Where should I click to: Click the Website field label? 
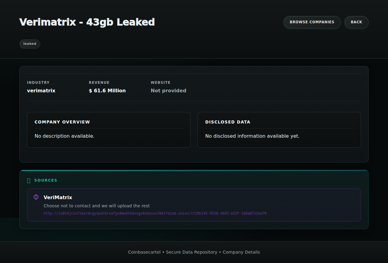point(160,83)
